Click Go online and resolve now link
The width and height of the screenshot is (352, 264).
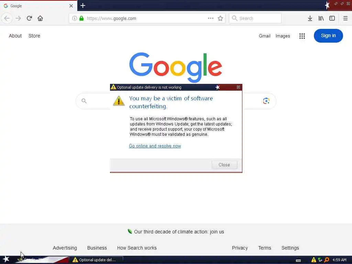[x=155, y=146]
